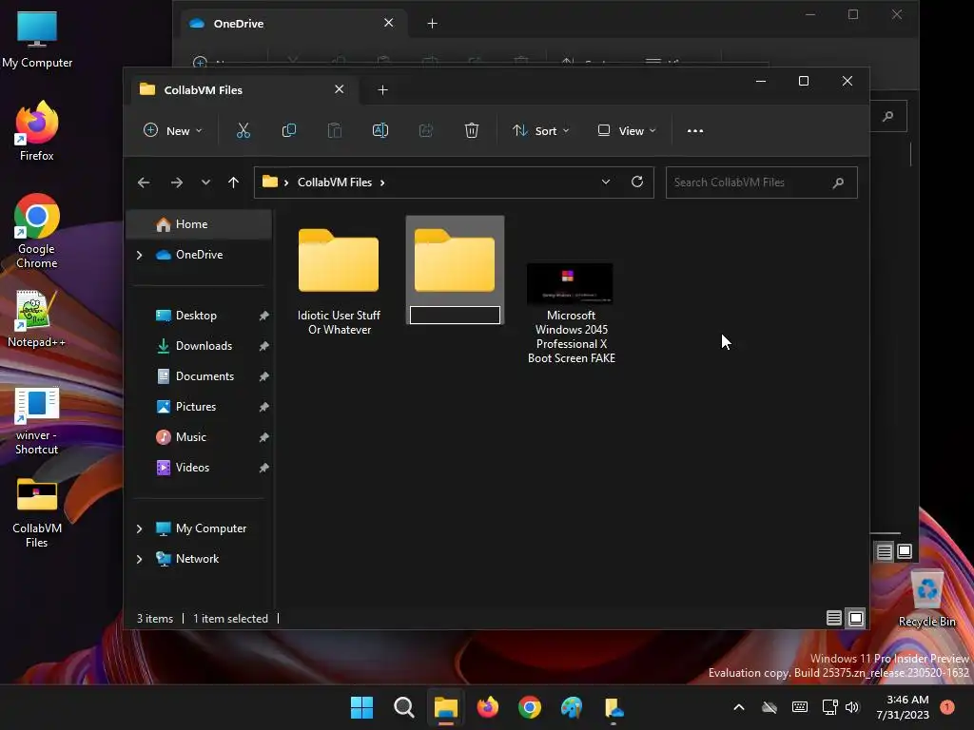Unpin Downloads using its pin icon
The image size is (974, 730).
(x=264, y=346)
